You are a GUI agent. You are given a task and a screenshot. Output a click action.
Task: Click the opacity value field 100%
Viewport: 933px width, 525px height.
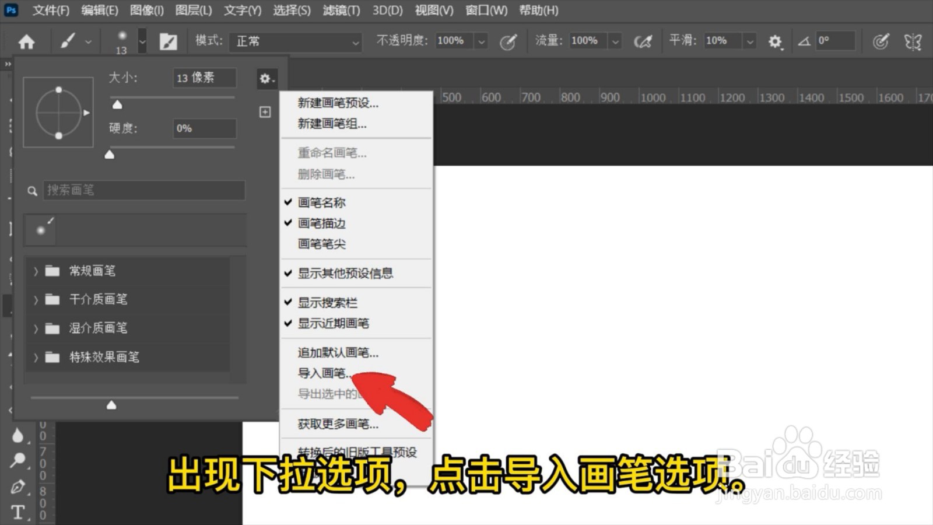(x=453, y=41)
